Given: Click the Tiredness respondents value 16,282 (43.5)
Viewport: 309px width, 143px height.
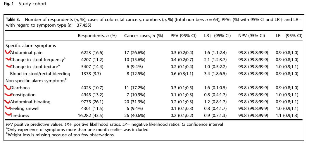Looking at the screenshot, I should click(x=94, y=116).
